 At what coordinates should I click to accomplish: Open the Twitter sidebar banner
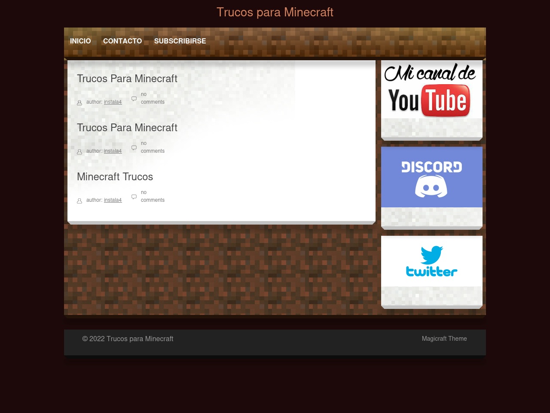[x=432, y=261]
